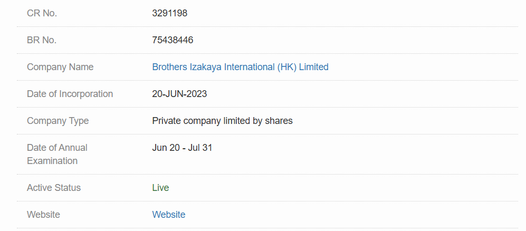Image resolution: width=526 pixels, height=231 pixels.
Task: Click the green 'Live' status text
Action: tap(160, 188)
